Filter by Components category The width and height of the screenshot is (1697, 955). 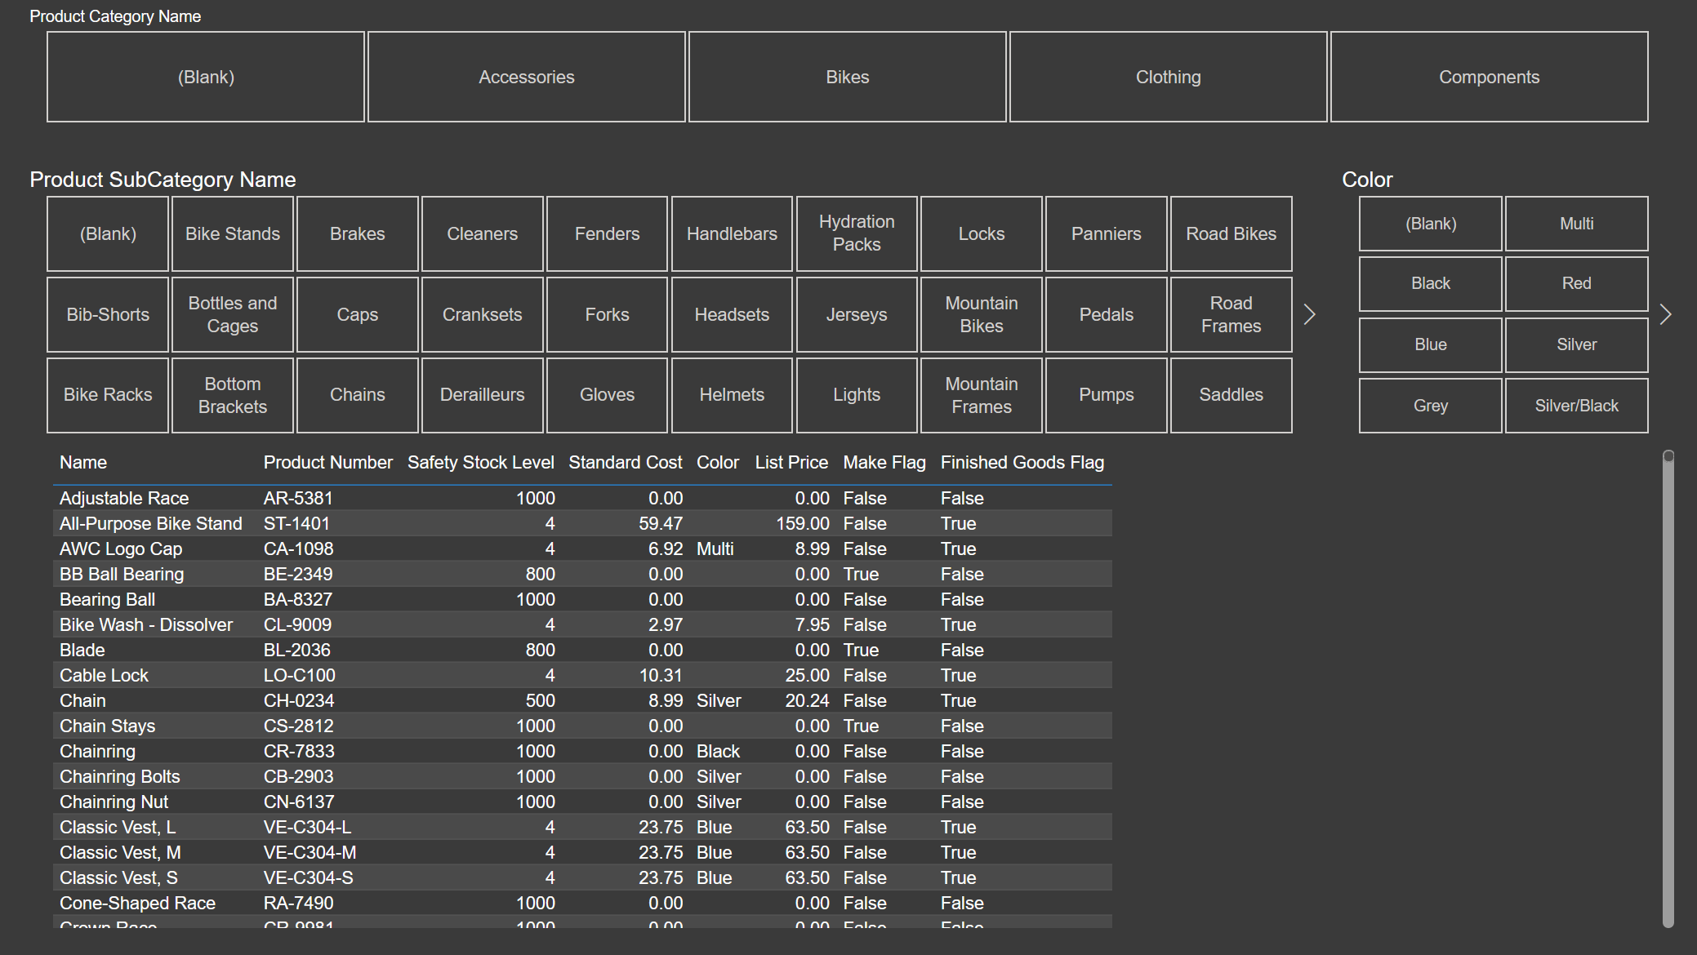coord(1490,77)
